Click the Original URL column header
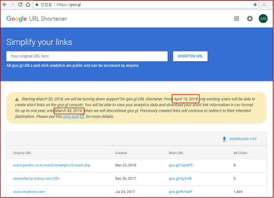 point(22,153)
